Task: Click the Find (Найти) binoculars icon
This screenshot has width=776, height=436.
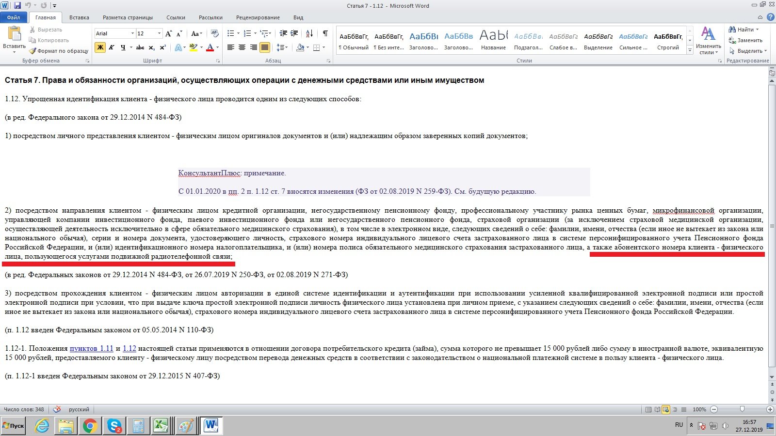Action: (x=732, y=30)
